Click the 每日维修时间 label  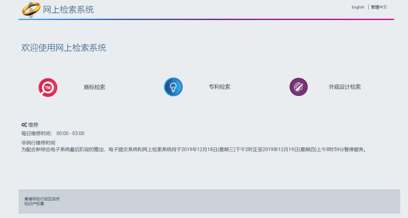37,133
